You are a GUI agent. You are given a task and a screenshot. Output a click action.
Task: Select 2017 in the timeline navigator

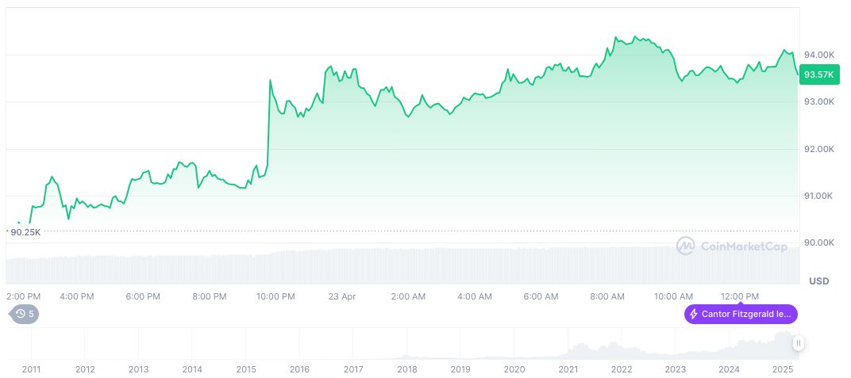(x=353, y=369)
